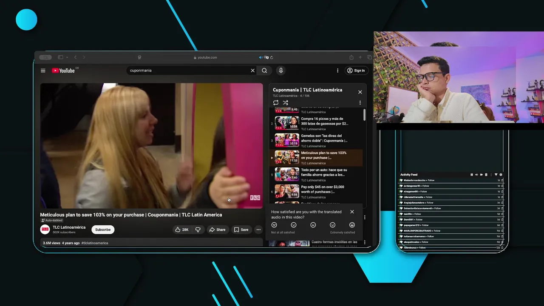544x306 pixels.
Task: Toggle Safari sidebar button
Action: click(x=60, y=57)
